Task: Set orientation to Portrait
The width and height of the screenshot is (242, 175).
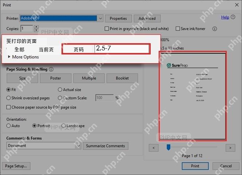Action: pos(34,126)
